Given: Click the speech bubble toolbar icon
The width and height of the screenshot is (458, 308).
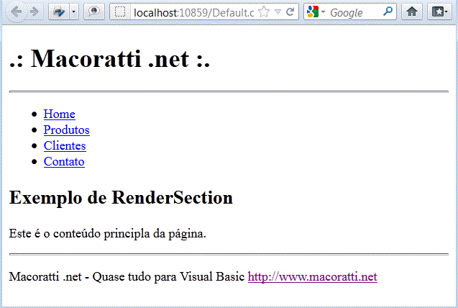Looking at the screenshot, I should 94,12.
